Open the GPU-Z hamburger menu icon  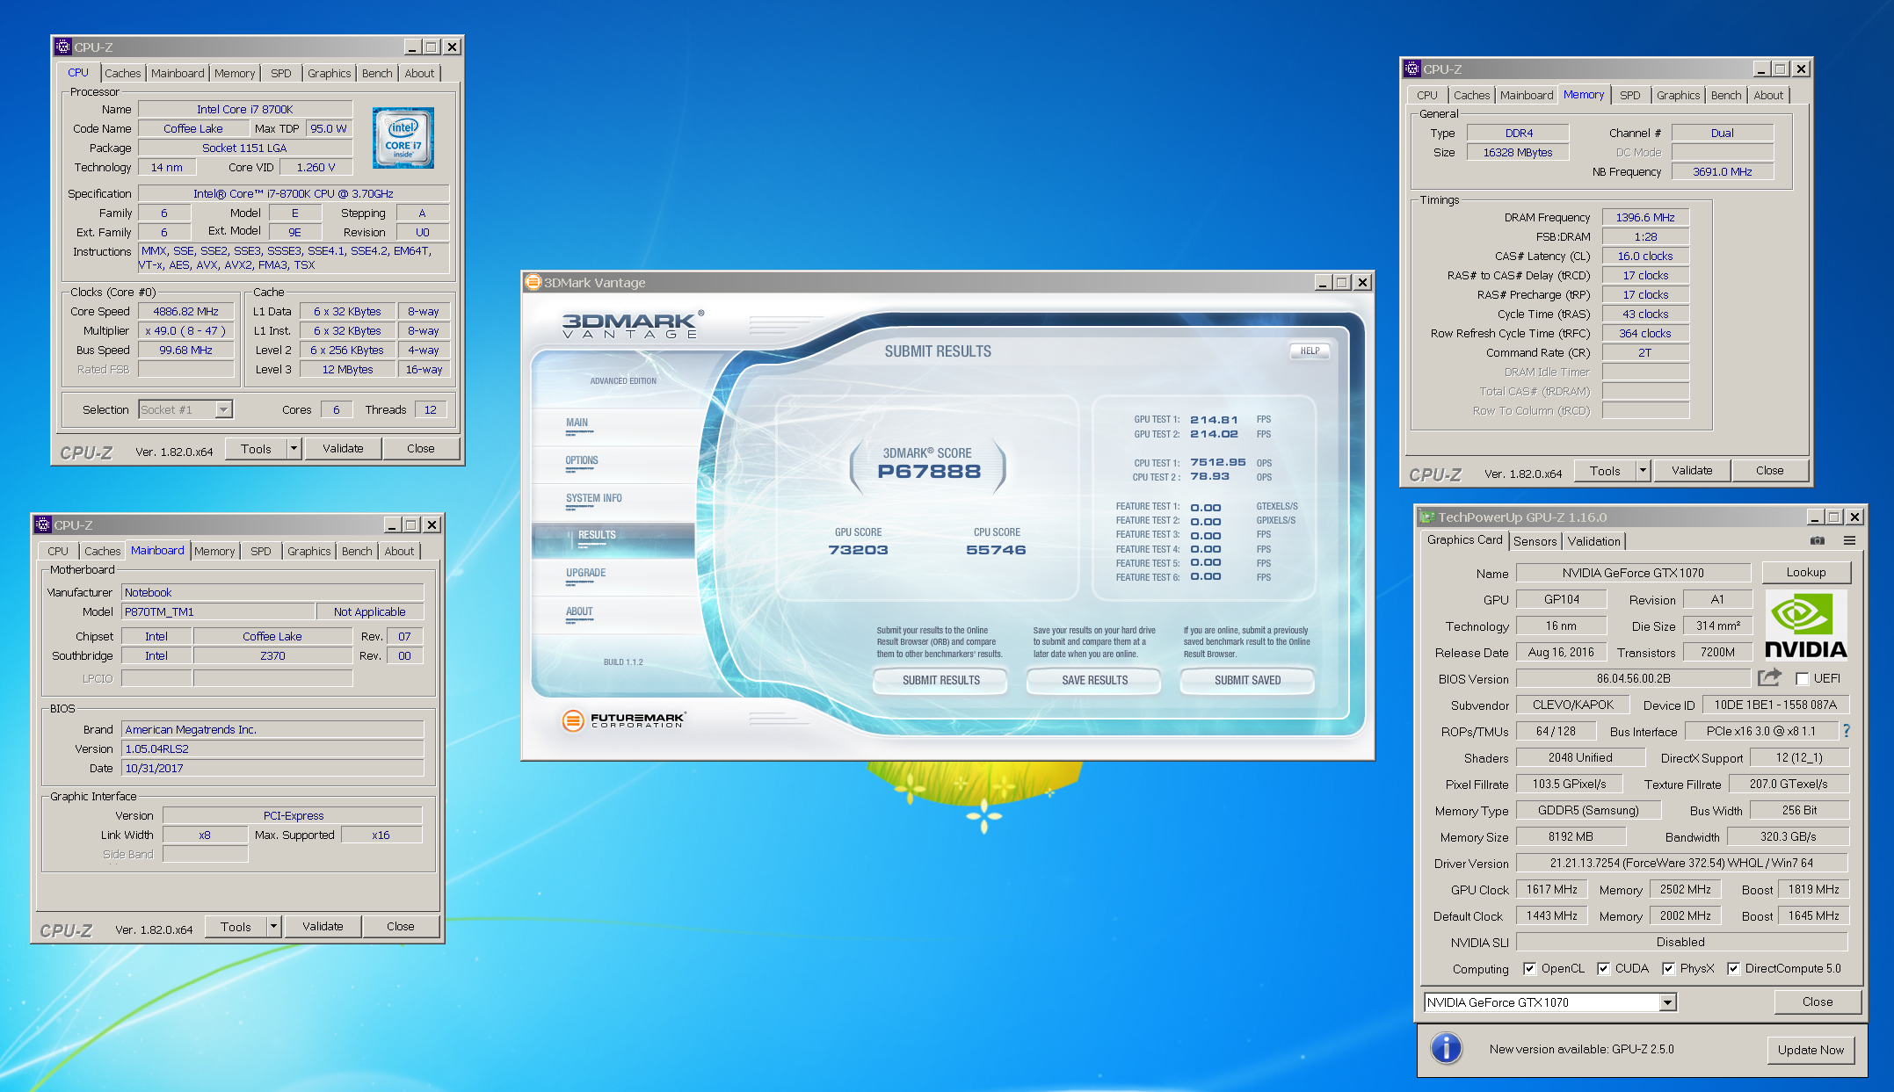click(x=1849, y=541)
